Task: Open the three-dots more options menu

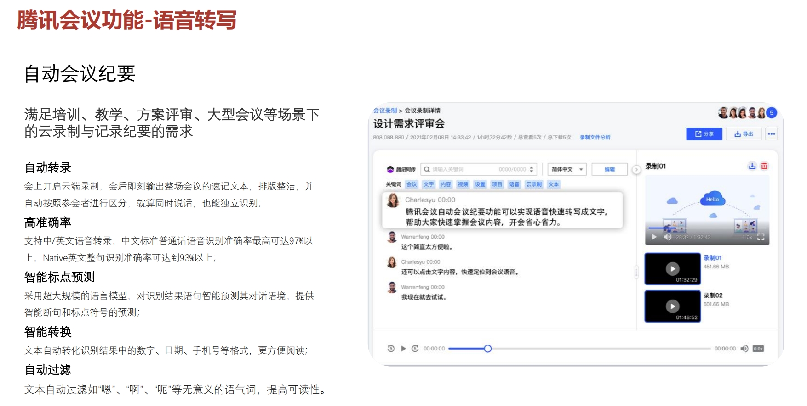Action: click(x=772, y=134)
